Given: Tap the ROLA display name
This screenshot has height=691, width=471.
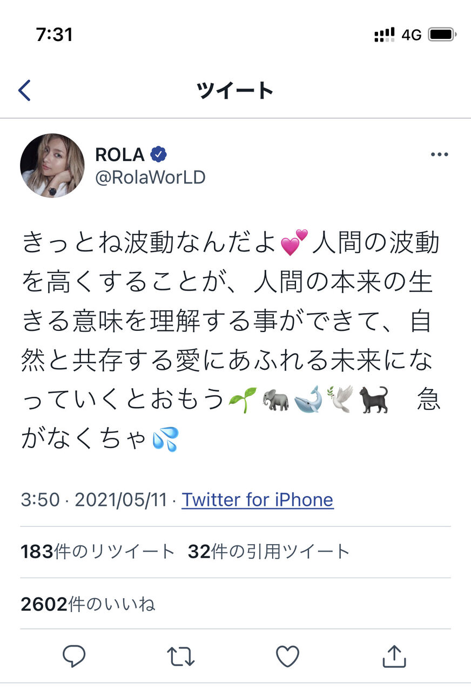Looking at the screenshot, I should pos(120,155).
